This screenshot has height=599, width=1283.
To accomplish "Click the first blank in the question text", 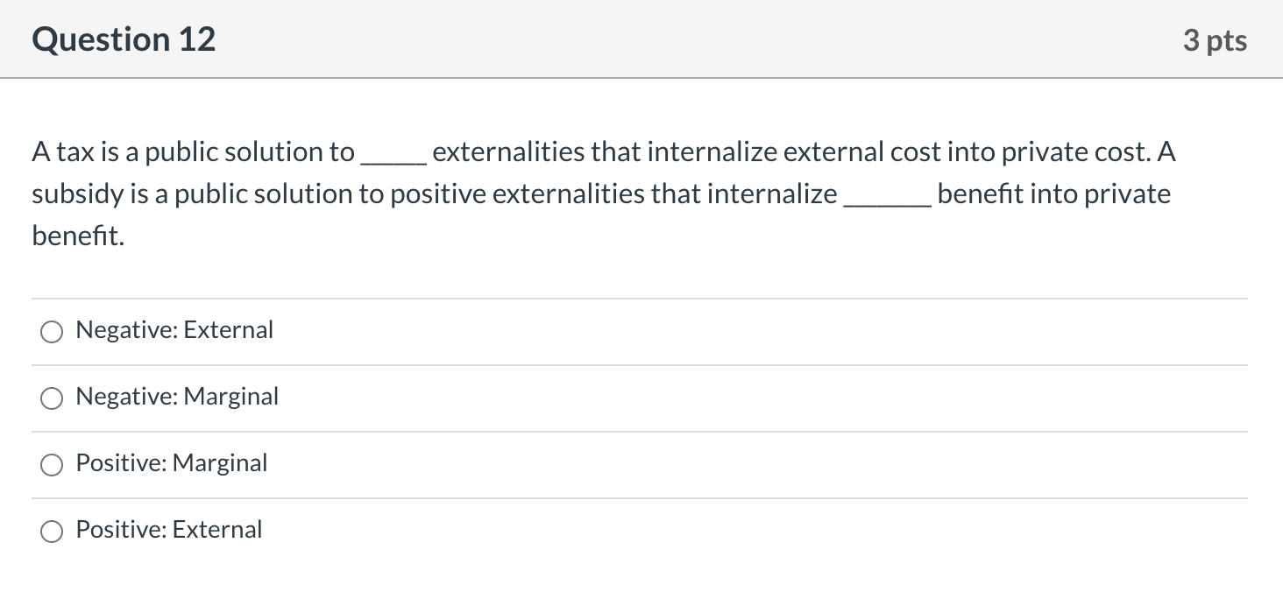I will point(393,159).
